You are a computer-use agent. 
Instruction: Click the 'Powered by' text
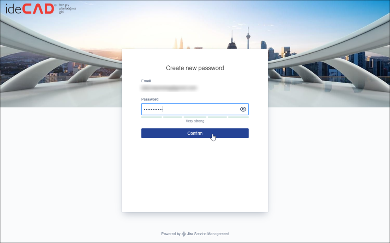(171, 234)
